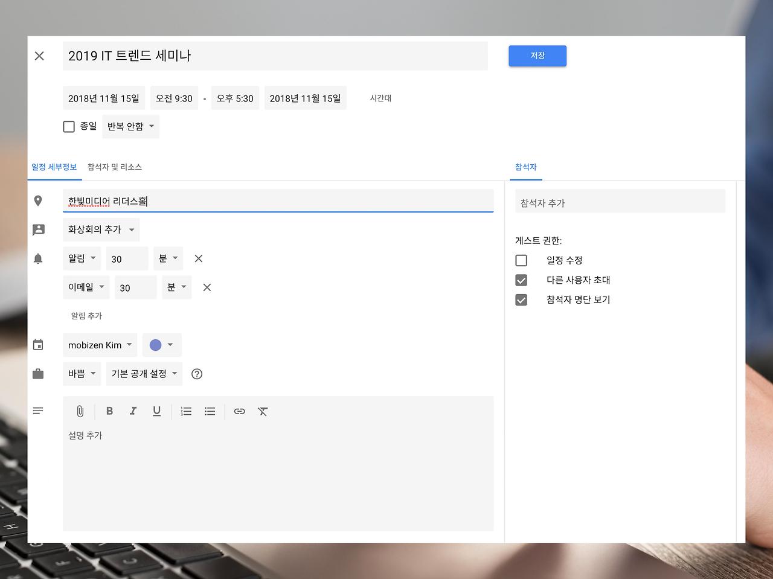Click the description lines icon
Image resolution: width=773 pixels, height=579 pixels.
38,411
